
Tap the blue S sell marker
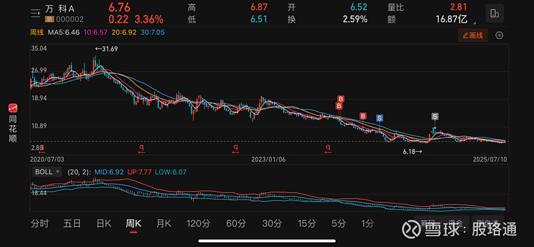pyautogui.click(x=379, y=118)
